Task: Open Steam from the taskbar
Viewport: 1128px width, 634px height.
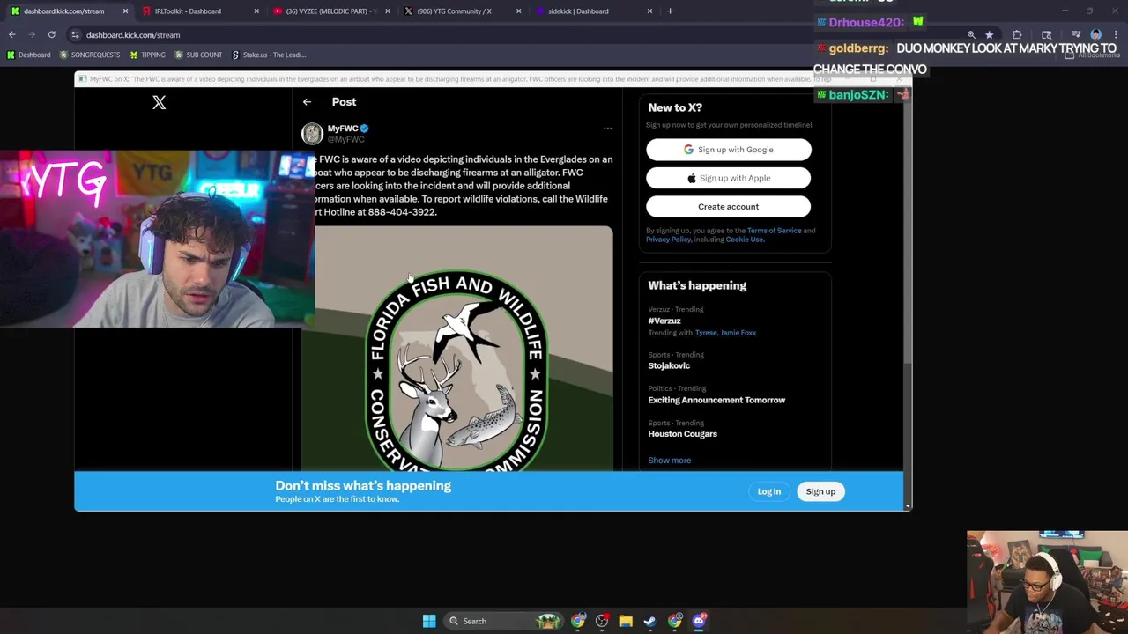Action: click(x=649, y=621)
